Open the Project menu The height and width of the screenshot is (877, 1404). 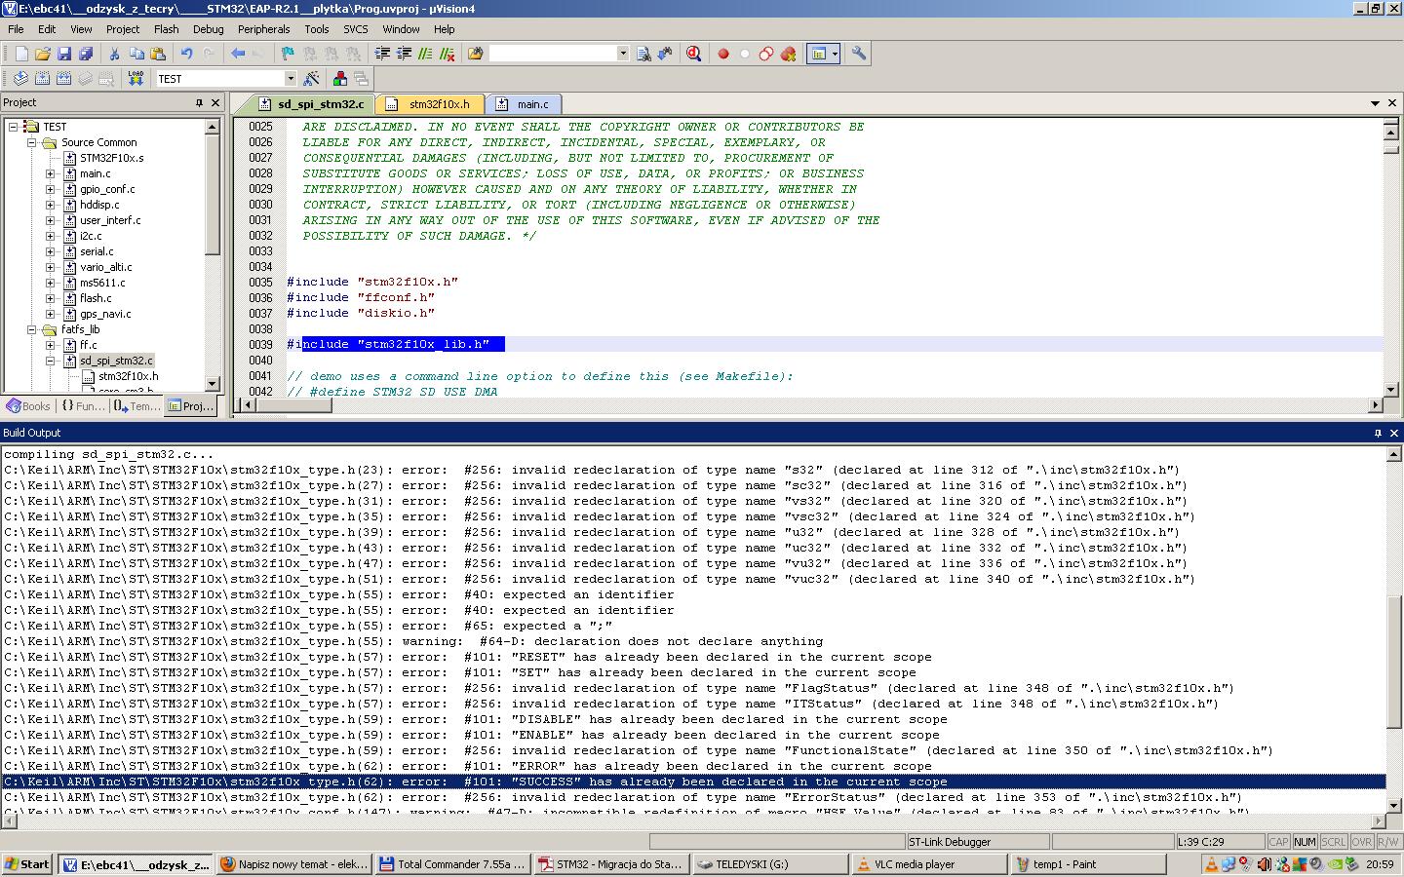(x=123, y=29)
